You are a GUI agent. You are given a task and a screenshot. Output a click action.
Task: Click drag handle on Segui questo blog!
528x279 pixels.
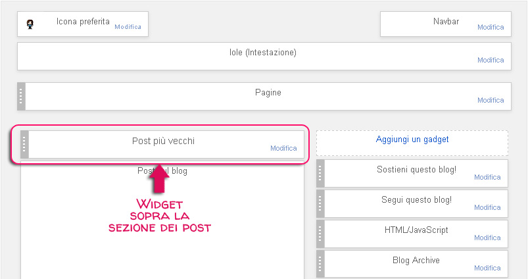[320, 203]
